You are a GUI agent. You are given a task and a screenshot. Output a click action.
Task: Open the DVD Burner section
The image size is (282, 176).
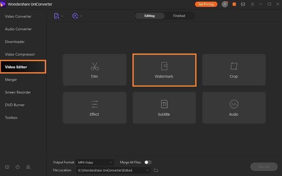click(15, 105)
